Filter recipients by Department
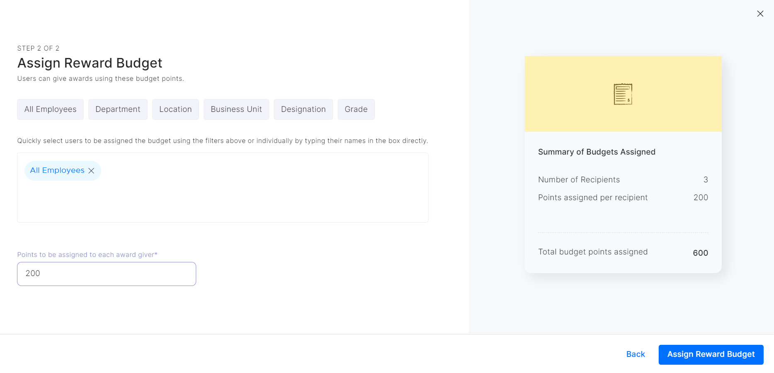 [118, 109]
